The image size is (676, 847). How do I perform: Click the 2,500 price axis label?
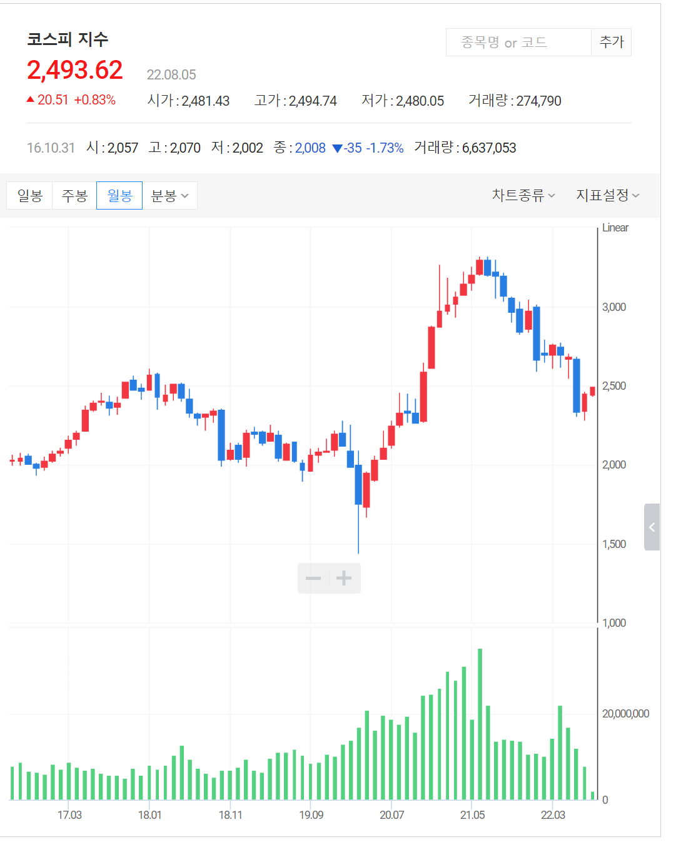614,386
